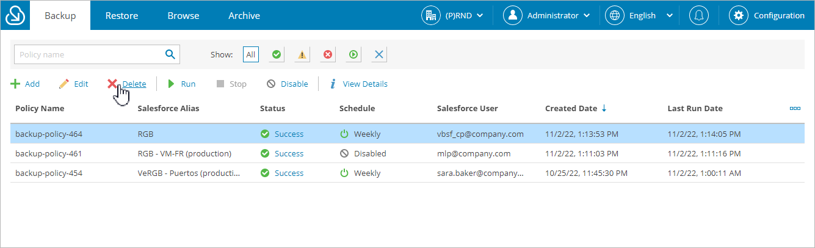
Task: Click the Veeam cloud logo icon
Action: pos(15,15)
